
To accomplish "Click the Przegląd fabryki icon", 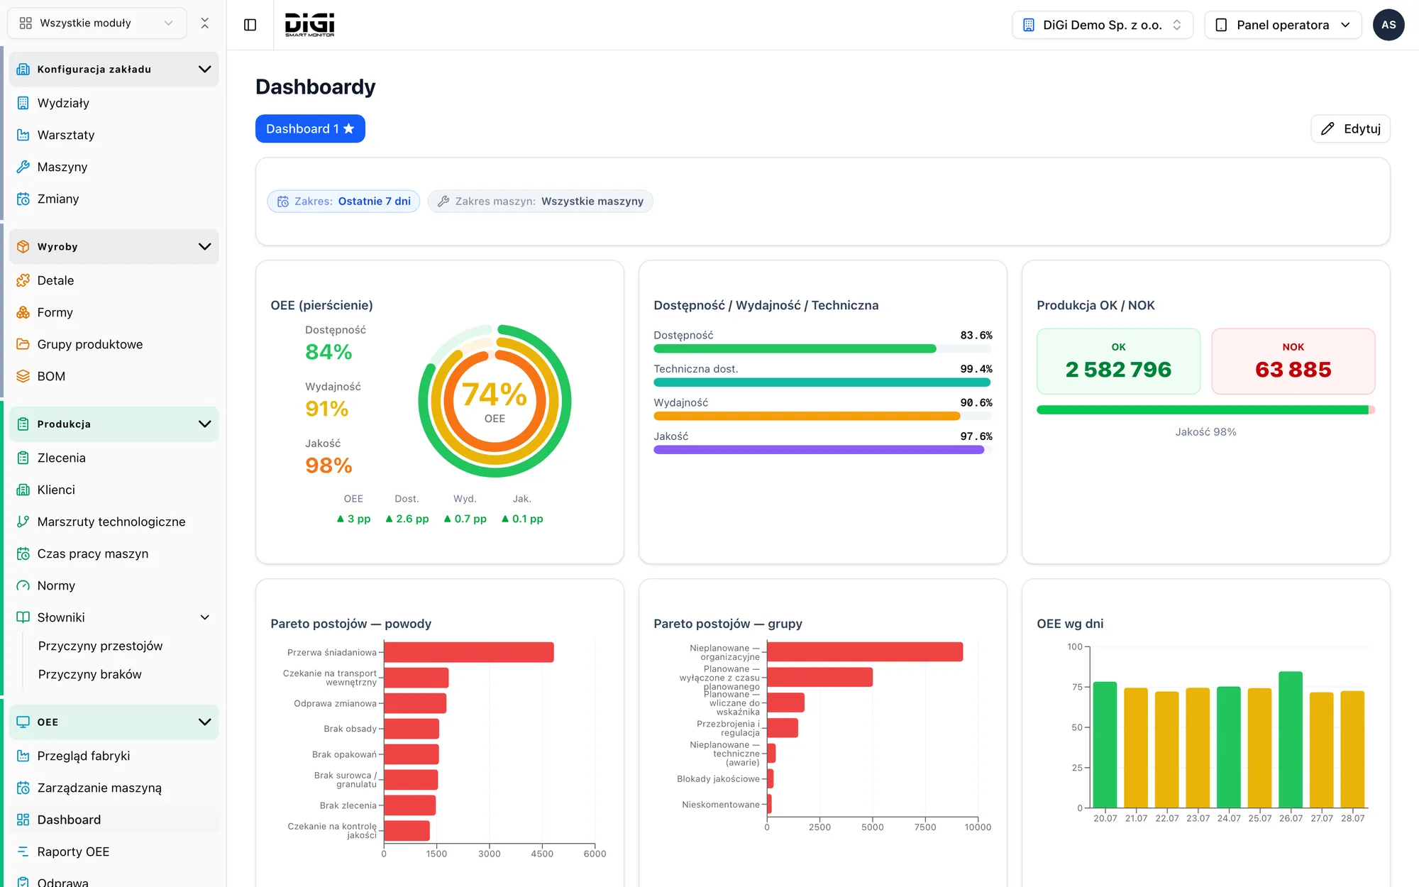I will coord(23,756).
